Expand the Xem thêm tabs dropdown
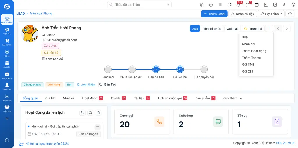The image size is (298, 148). click(x=232, y=98)
